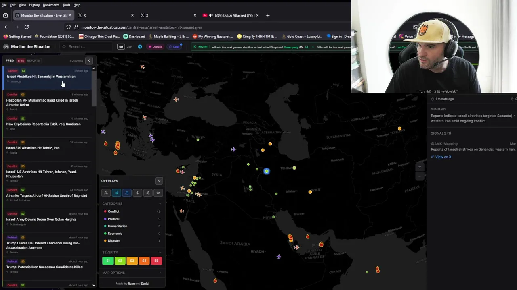Open the Tools menu
This screenshot has height=290, width=517.
coord(66,5)
